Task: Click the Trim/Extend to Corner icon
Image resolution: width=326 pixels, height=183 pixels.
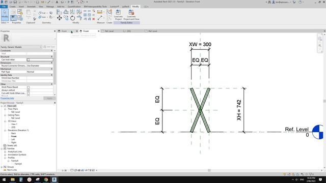Action: click(x=79, y=18)
